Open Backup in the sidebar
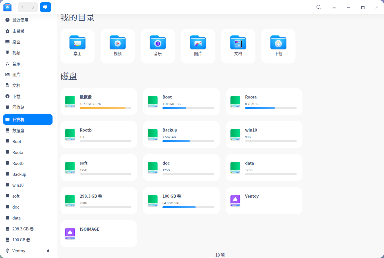This screenshot has height=258, width=384. pyautogui.click(x=28, y=174)
